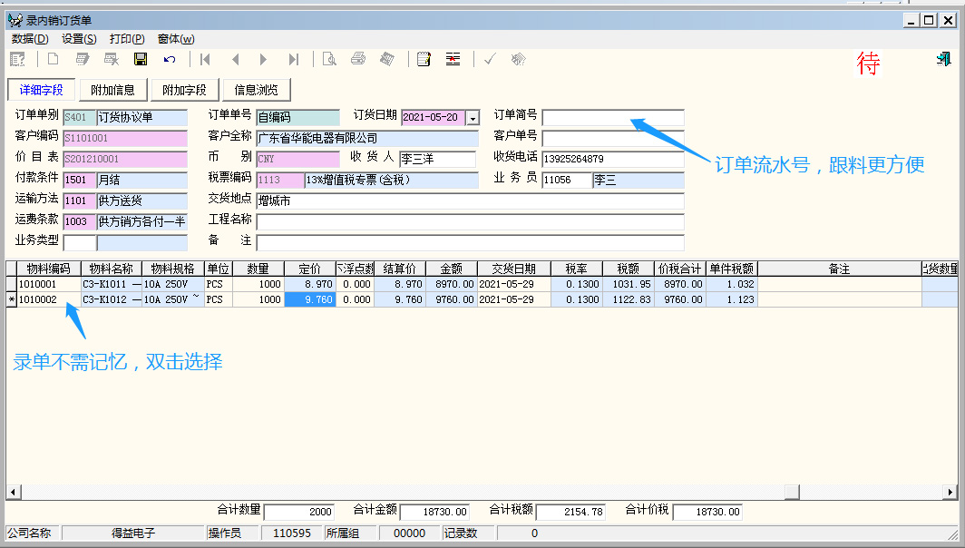Click into the 订单简号 input field

pyautogui.click(x=613, y=118)
